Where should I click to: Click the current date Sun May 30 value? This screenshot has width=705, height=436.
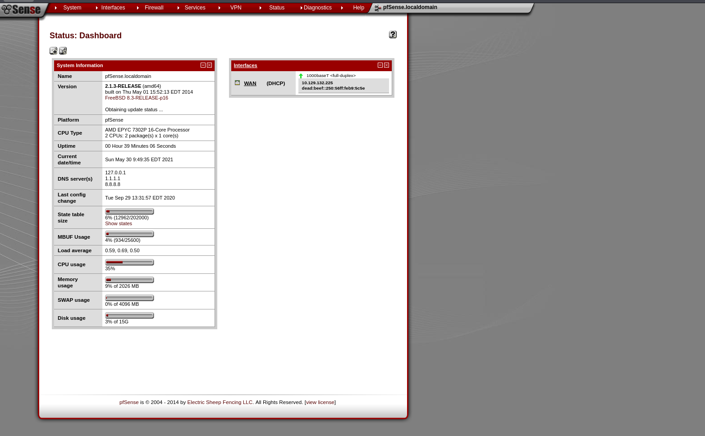point(139,159)
